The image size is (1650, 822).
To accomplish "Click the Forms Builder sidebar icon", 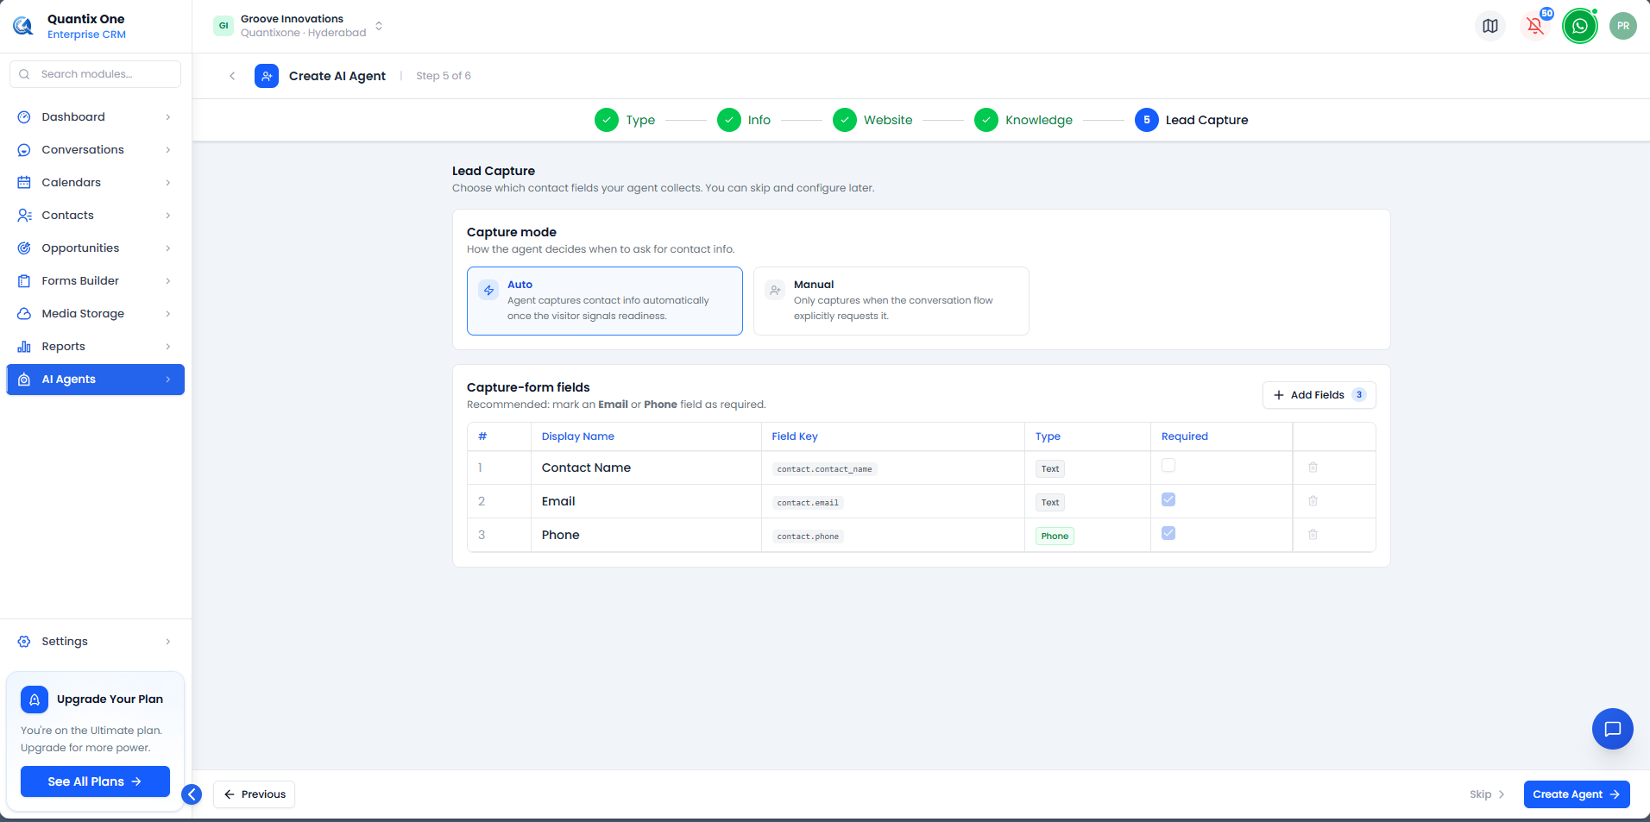I will (x=24, y=281).
